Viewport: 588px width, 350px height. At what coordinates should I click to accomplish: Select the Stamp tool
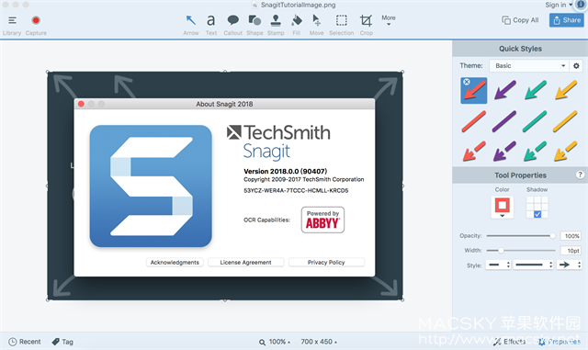tap(276, 25)
